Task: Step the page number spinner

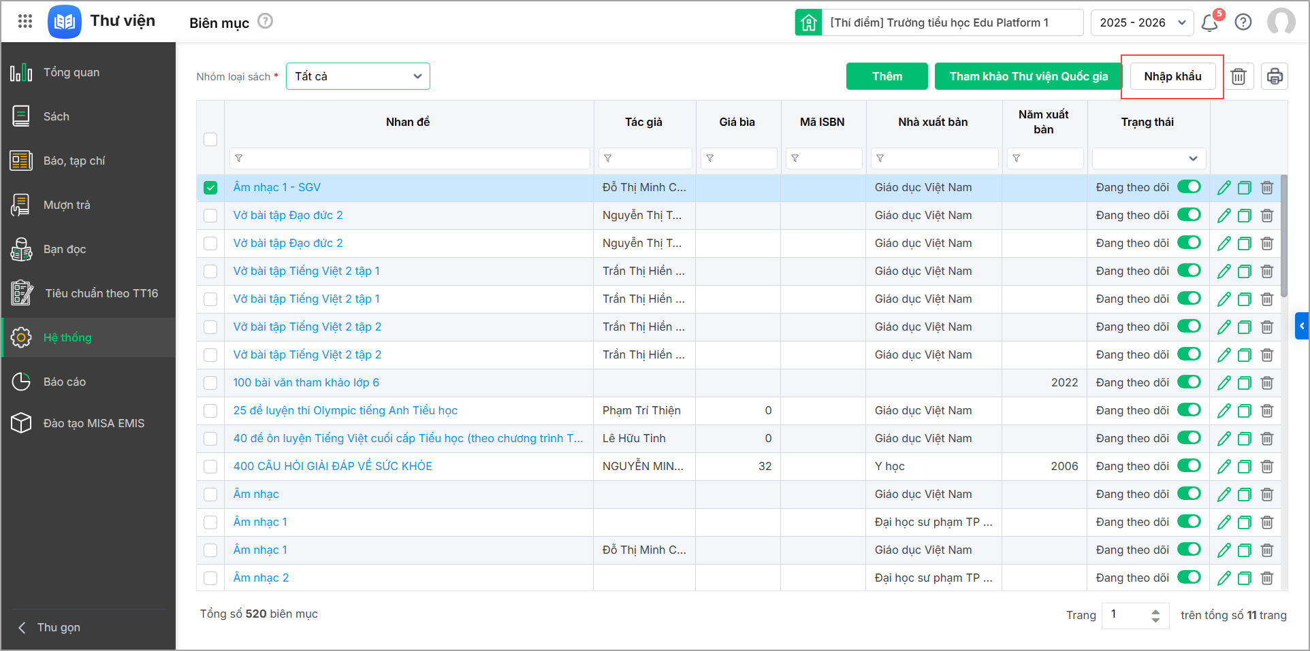Action: pyautogui.click(x=1155, y=616)
